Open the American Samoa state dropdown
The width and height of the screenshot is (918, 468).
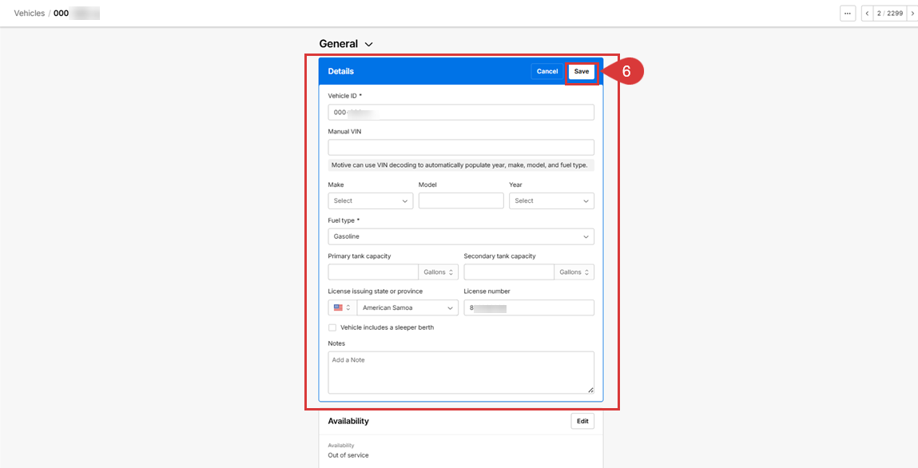(x=407, y=307)
